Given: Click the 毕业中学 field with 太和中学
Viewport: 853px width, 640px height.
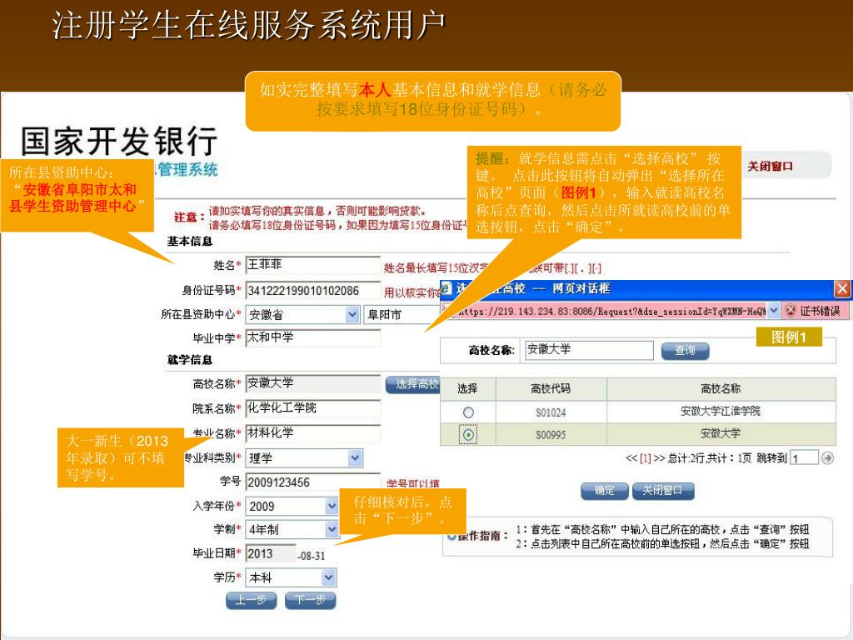Looking at the screenshot, I should tap(313, 338).
